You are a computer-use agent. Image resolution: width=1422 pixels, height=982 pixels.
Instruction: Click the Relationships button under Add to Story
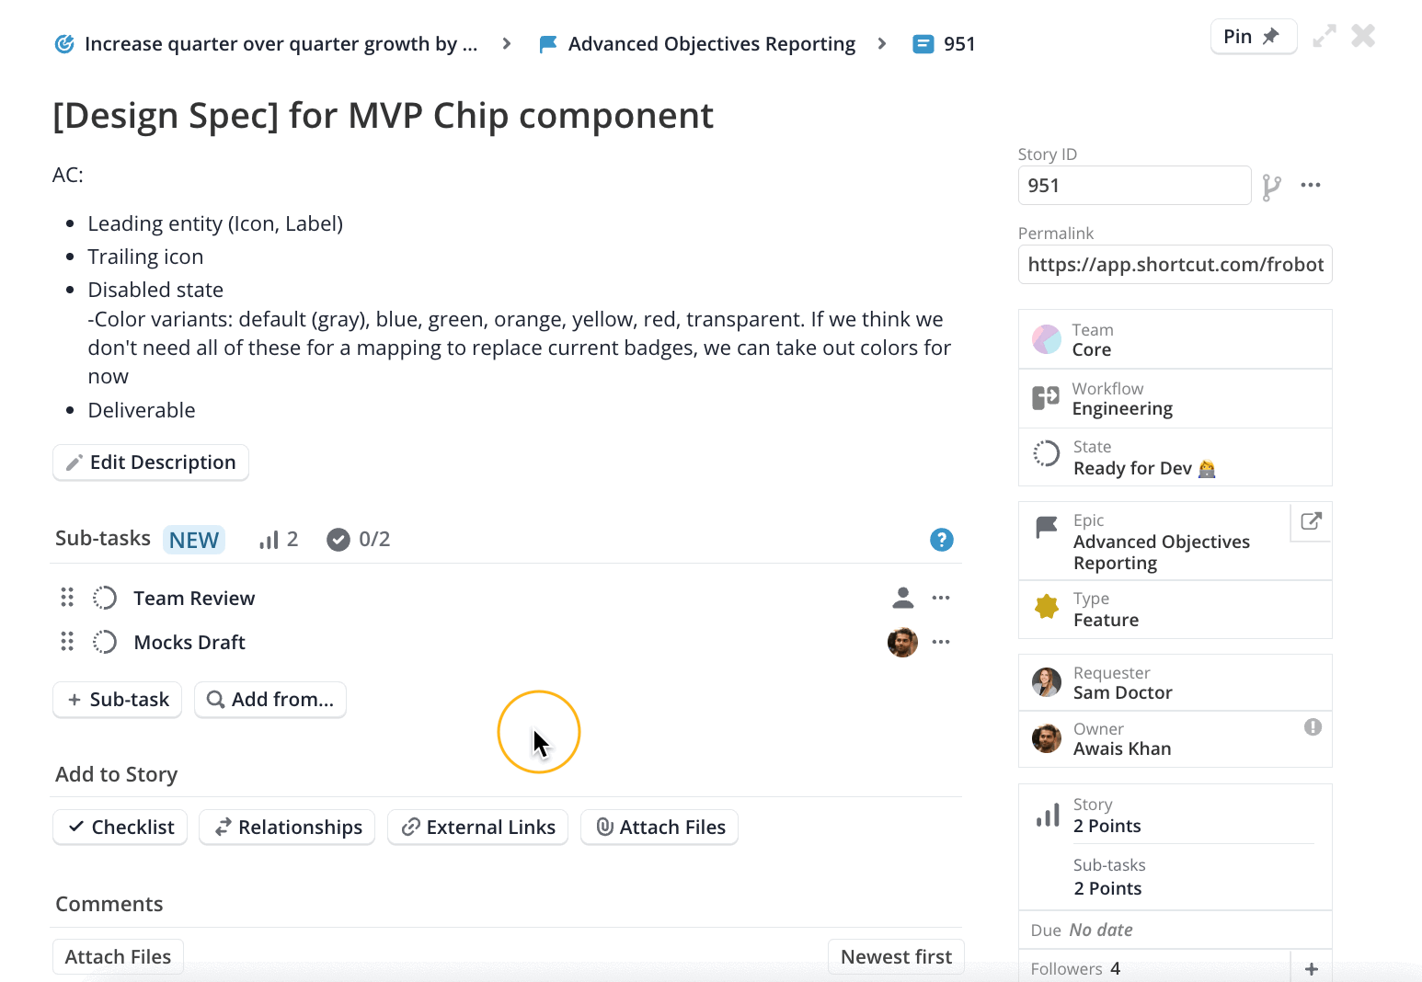(286, 827)
